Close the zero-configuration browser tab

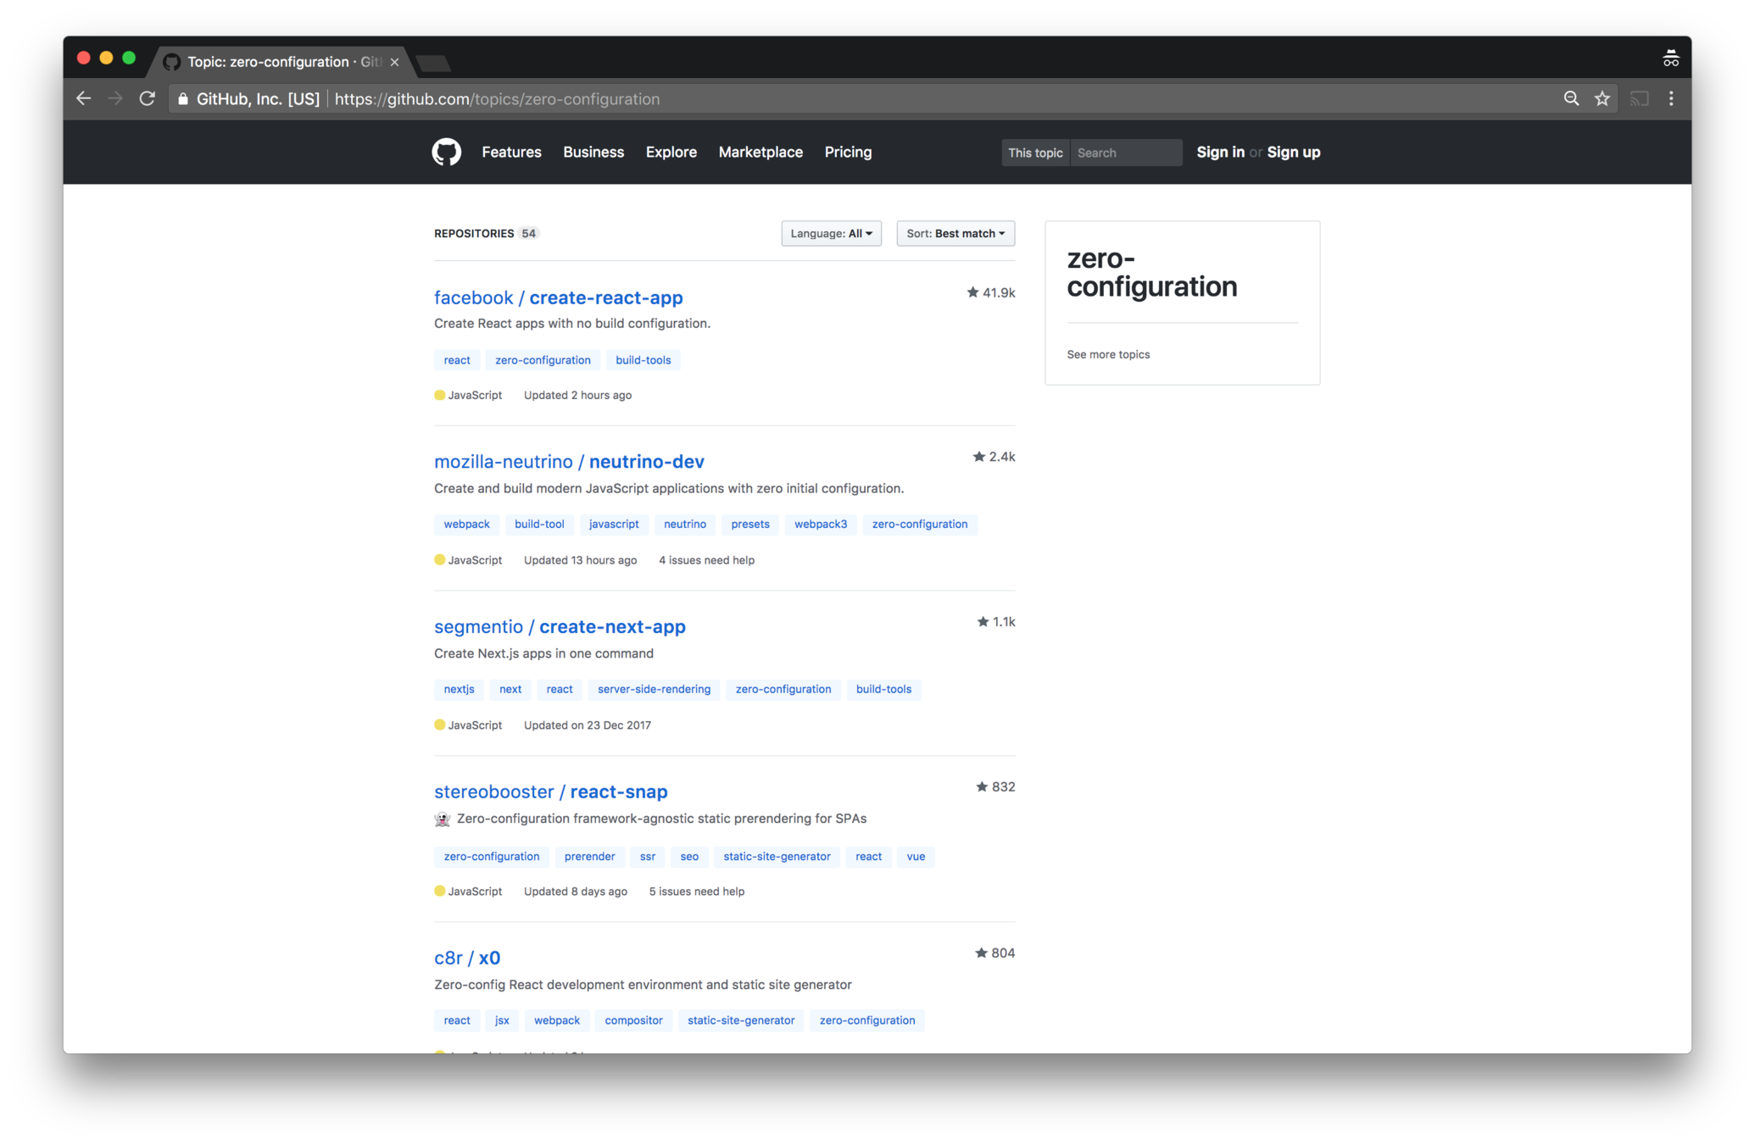point(394,62)
